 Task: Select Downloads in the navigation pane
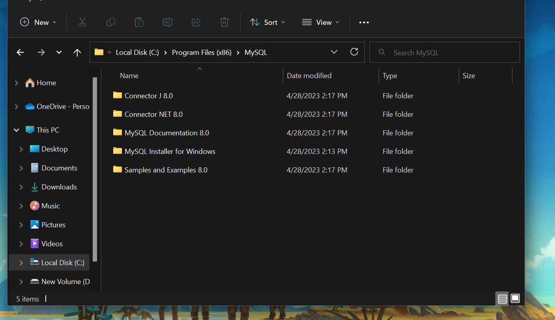pyautogui.click(x=59, y=187)
